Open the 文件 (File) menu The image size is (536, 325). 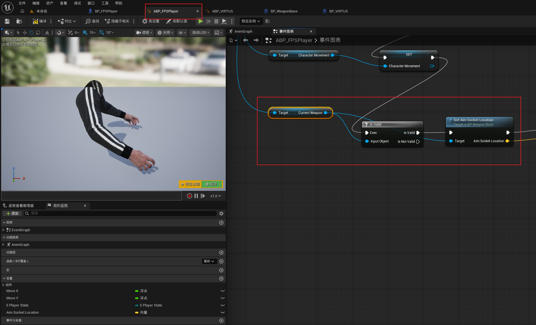tap(22, 3)
